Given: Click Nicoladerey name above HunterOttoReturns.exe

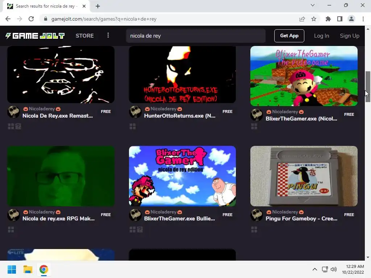Looking at the screenshot, I should tap(163, 109).
